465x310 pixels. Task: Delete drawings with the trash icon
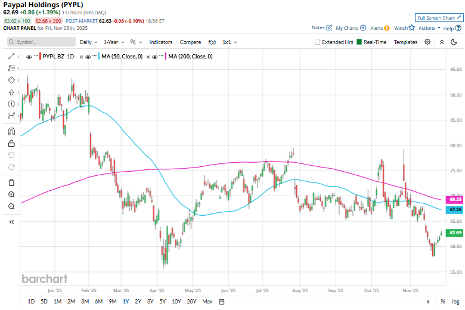(x=11, y=182)
